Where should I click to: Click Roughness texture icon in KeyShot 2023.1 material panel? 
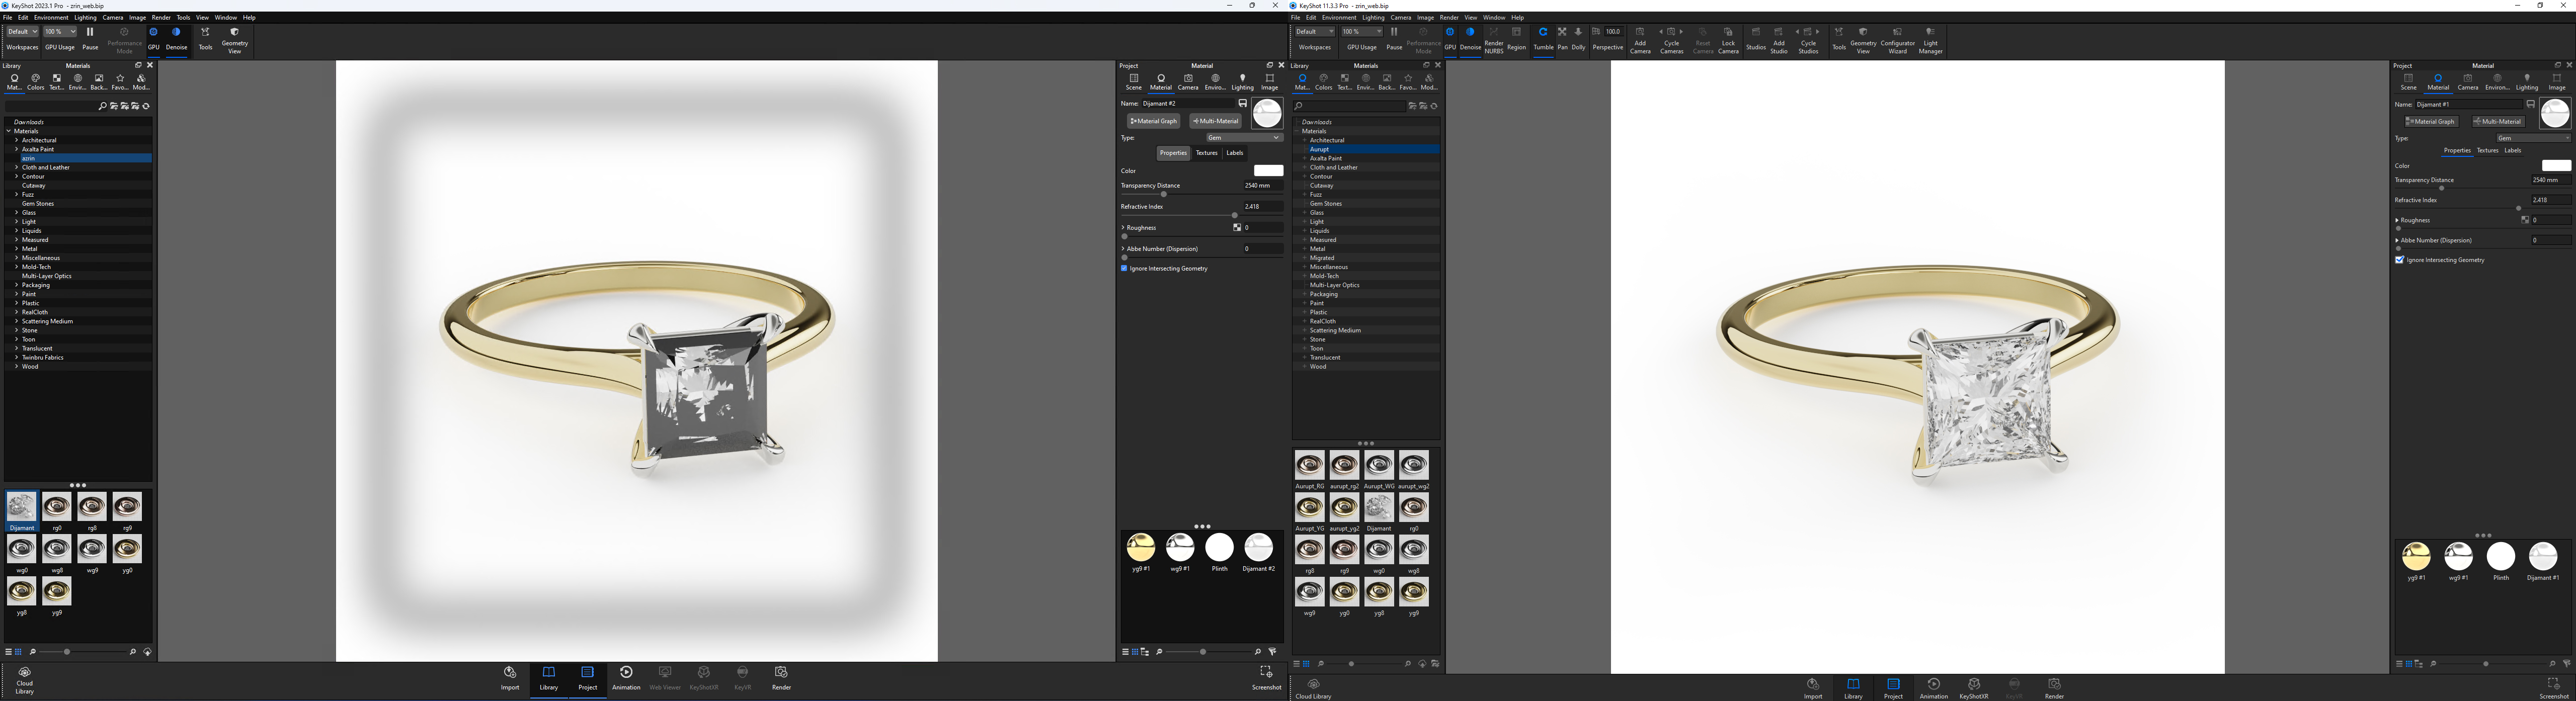[1237, 227]
